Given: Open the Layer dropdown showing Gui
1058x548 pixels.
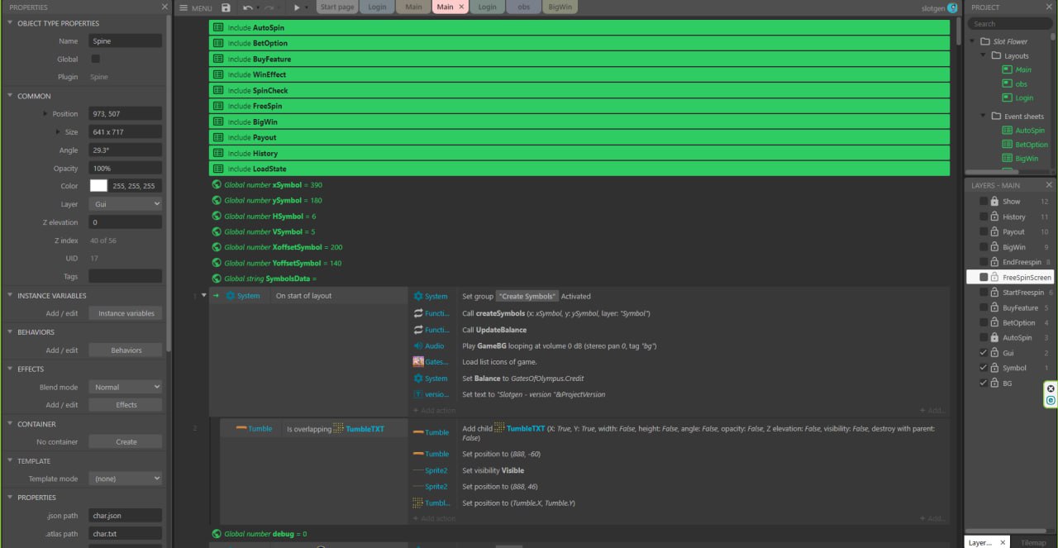Looking at the screenshot, I should [x=126, y=204].
